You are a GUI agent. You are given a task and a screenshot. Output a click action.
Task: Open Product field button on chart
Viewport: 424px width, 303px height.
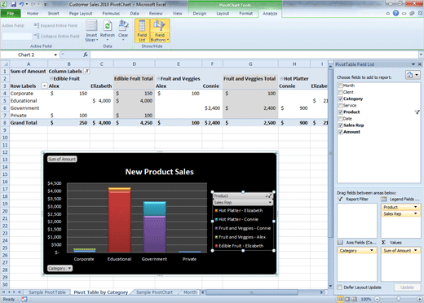pos(243,195)
